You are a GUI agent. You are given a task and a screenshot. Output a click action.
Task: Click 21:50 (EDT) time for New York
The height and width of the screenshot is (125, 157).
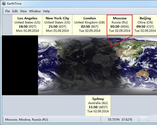[57, 27]
